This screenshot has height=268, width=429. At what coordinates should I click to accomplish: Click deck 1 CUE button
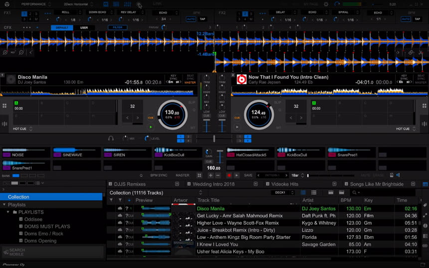click(x=151, y=118)
